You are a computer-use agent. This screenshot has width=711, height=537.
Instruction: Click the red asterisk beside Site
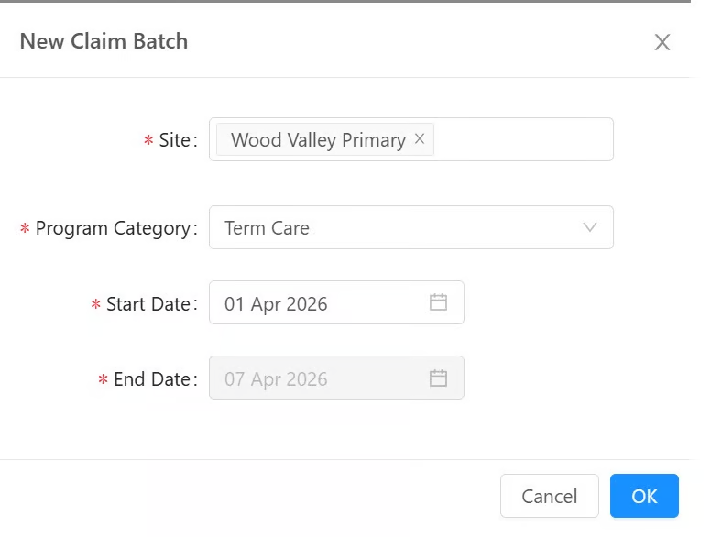point(148,142)
